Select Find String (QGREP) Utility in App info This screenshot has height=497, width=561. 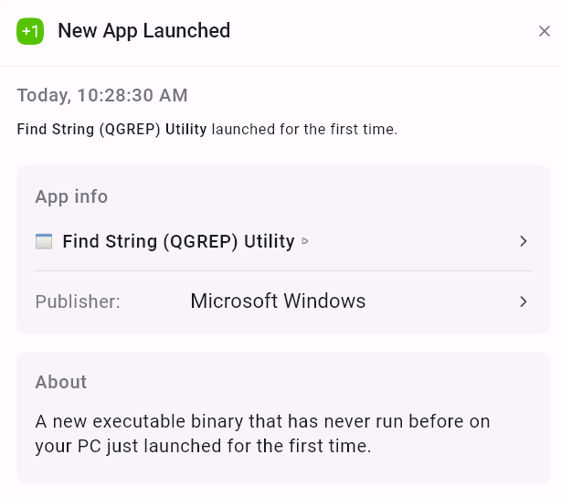tap(178, 241)
